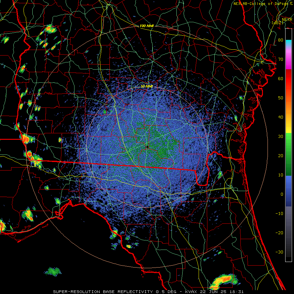Viewport: 294px width, 294px height.
Task: Click the 20 value on the color scale
Action: 281,155
